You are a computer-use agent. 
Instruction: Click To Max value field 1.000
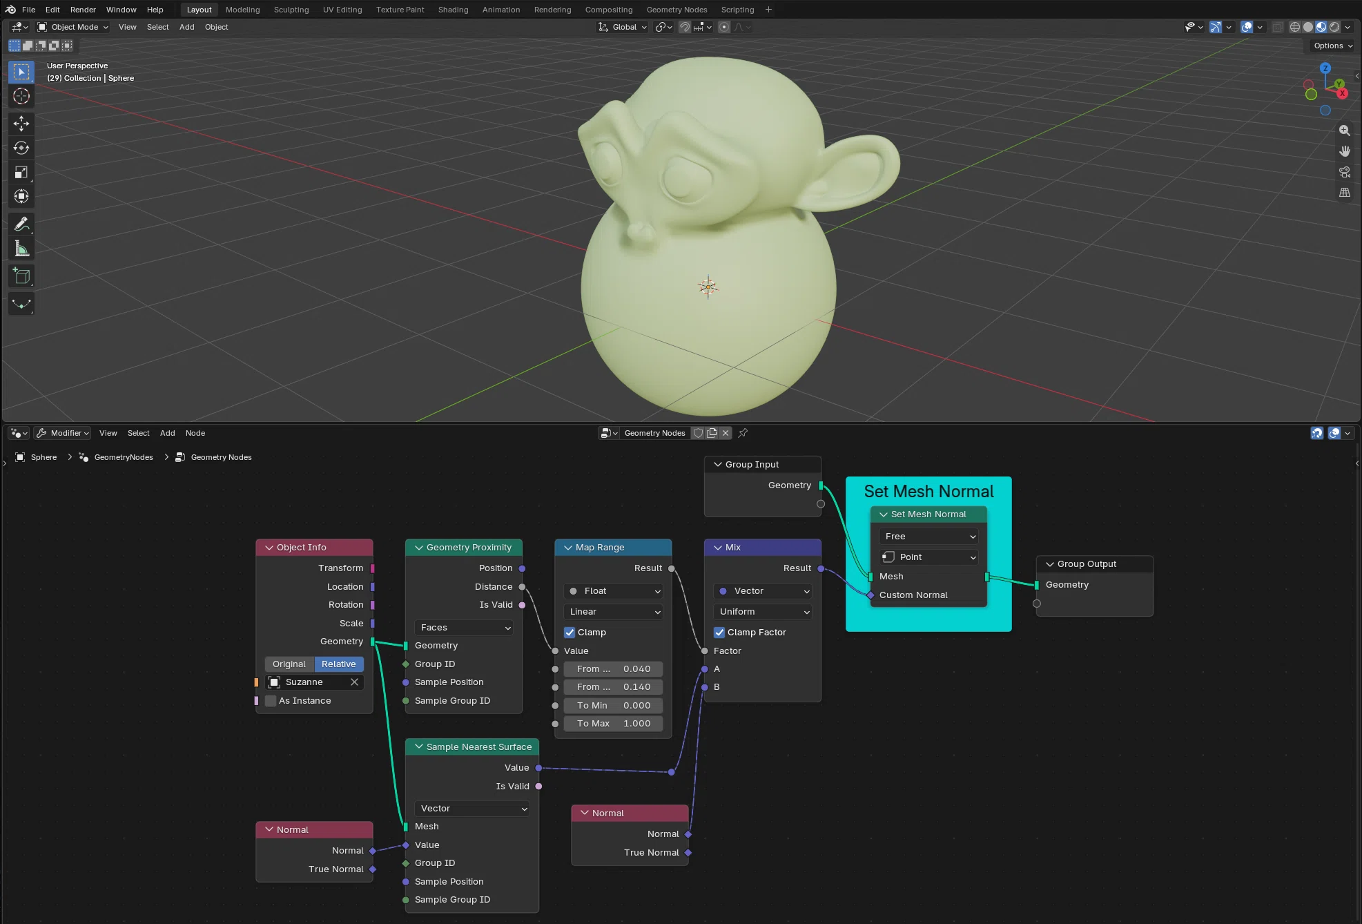614,724
